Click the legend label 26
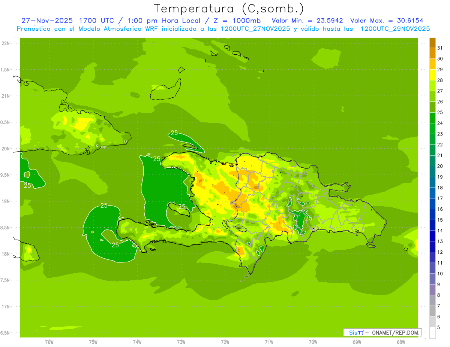The image size is (450, 347). coord(440,102)
